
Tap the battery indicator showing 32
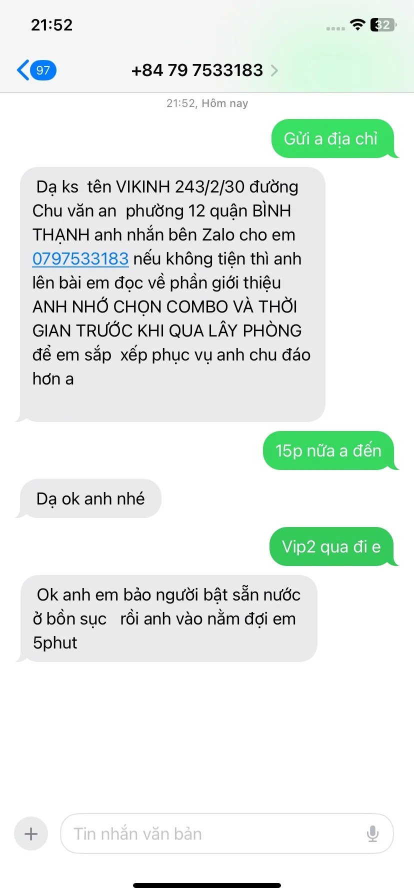383,24
